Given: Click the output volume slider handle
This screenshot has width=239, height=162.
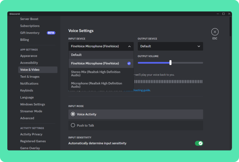Looking at the screenshot, I should pos(170,63).
